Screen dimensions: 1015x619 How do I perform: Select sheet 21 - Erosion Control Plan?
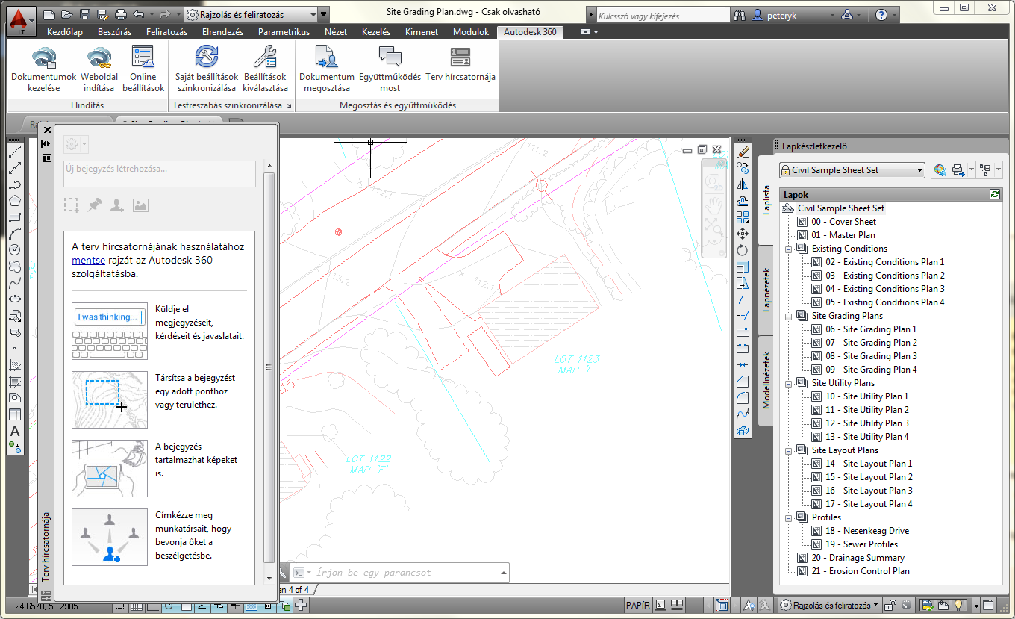tap(860, 571)
